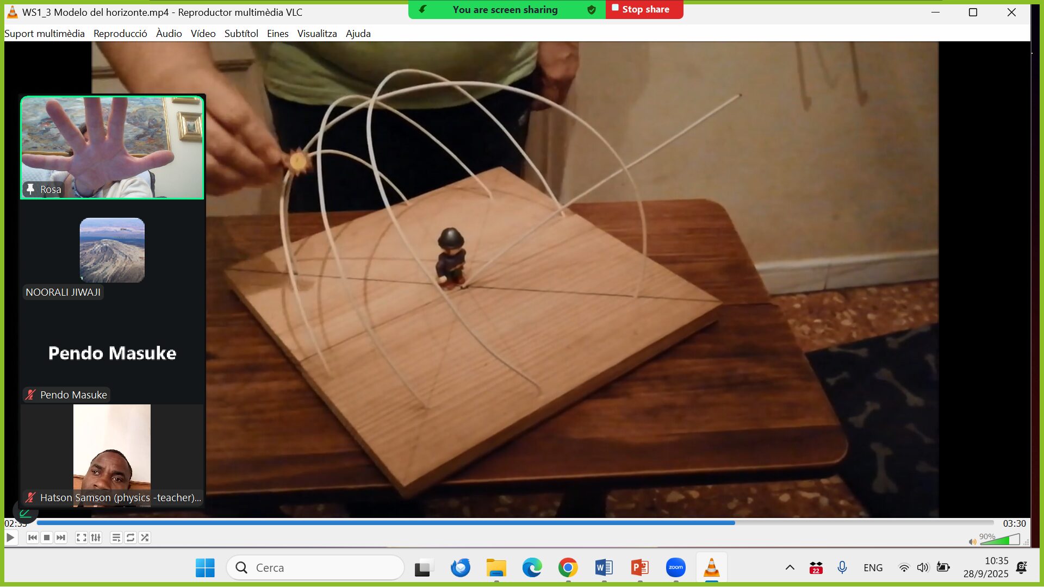Expand the Eines menu
The image size is (1044, 587).
point(277,34)
